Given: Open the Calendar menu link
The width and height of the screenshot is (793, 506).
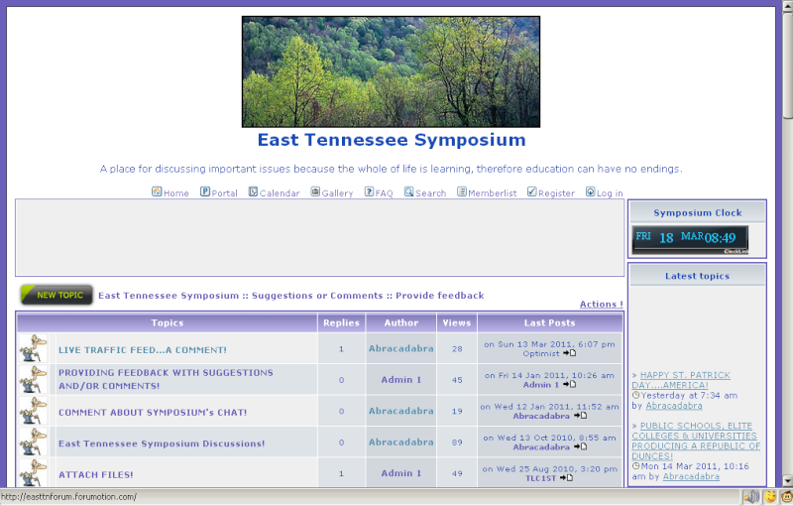Looking at the screenshot, I should point(280,193).
